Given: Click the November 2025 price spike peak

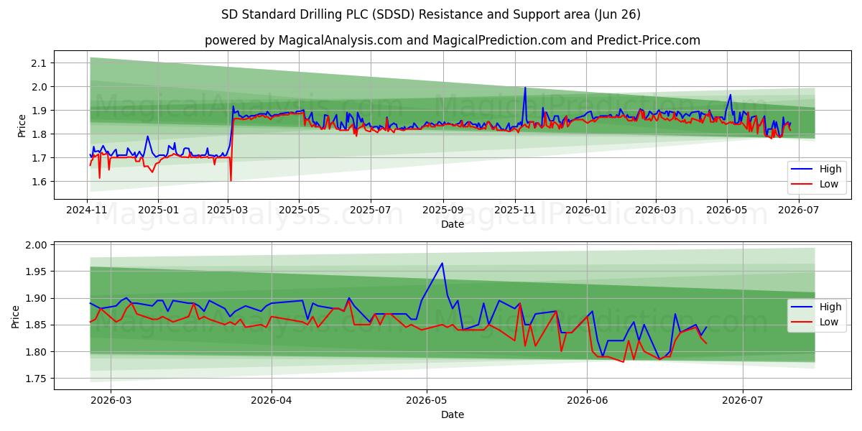Looking at the screenshot, I should point(525,88).
